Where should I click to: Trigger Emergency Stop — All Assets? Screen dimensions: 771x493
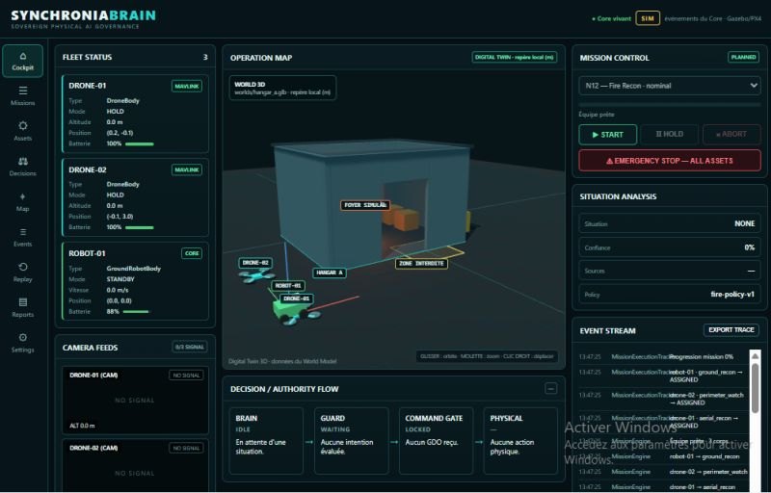(670, 161)
